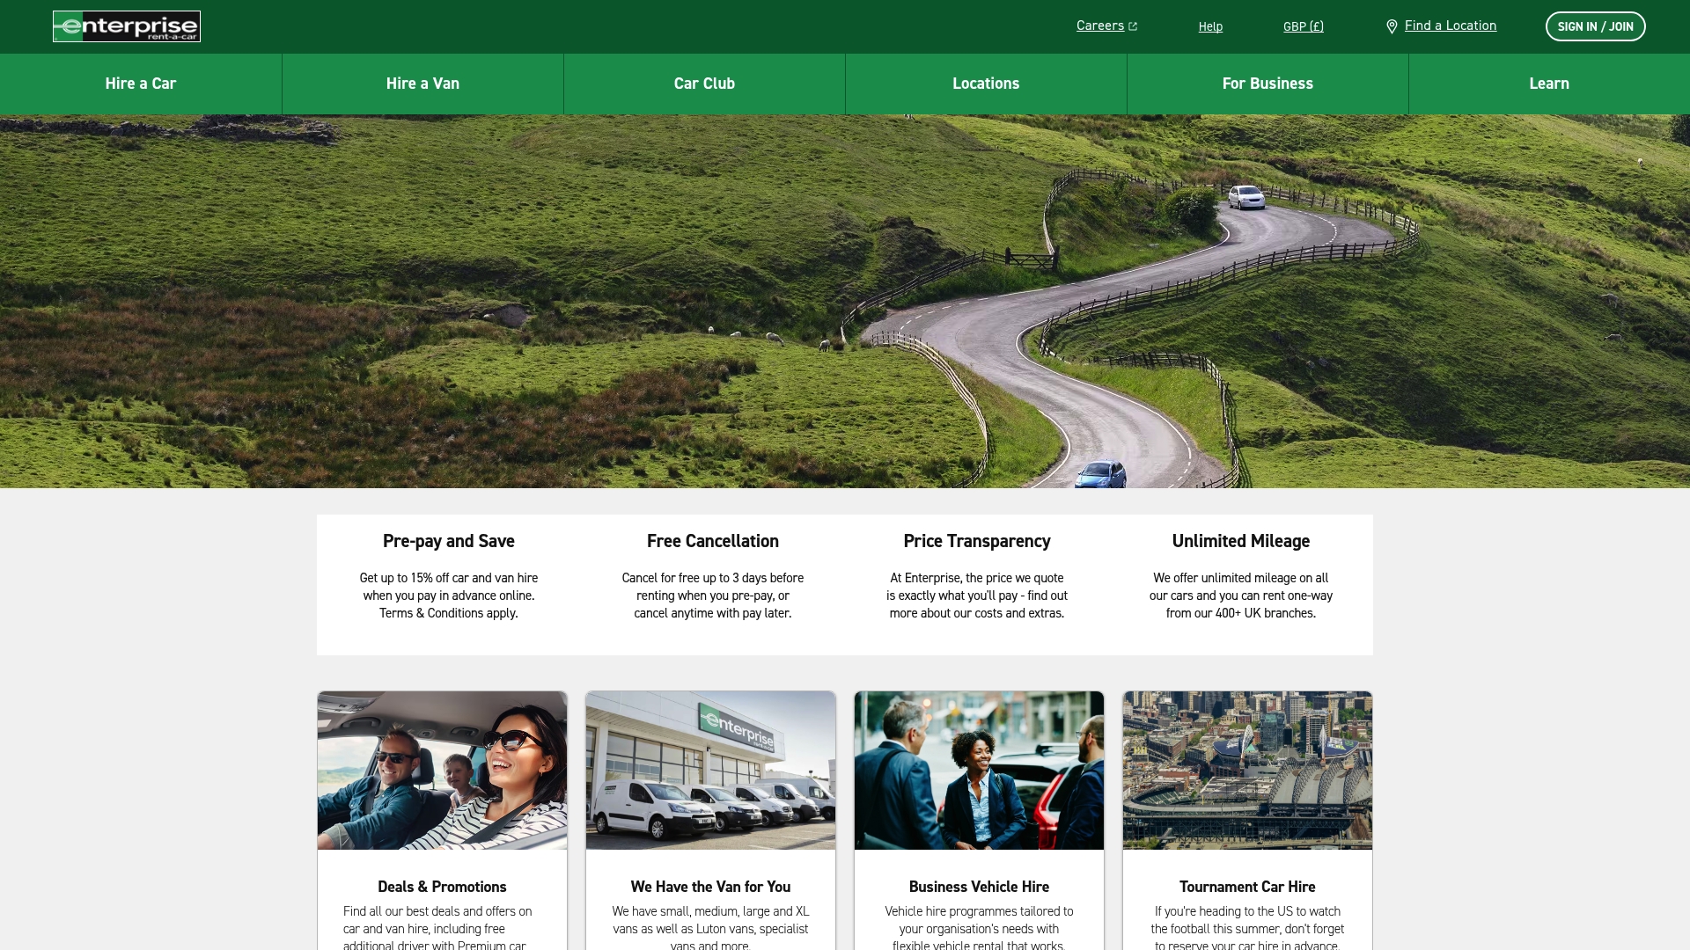1690x950 pixels.
Task: Open the Hire a Van menu
Action: [x=422, y=84]
